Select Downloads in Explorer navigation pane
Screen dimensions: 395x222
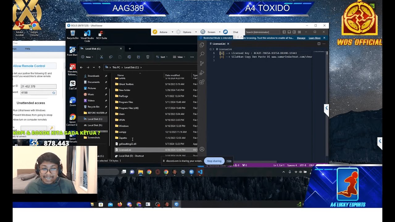point(94,76)
